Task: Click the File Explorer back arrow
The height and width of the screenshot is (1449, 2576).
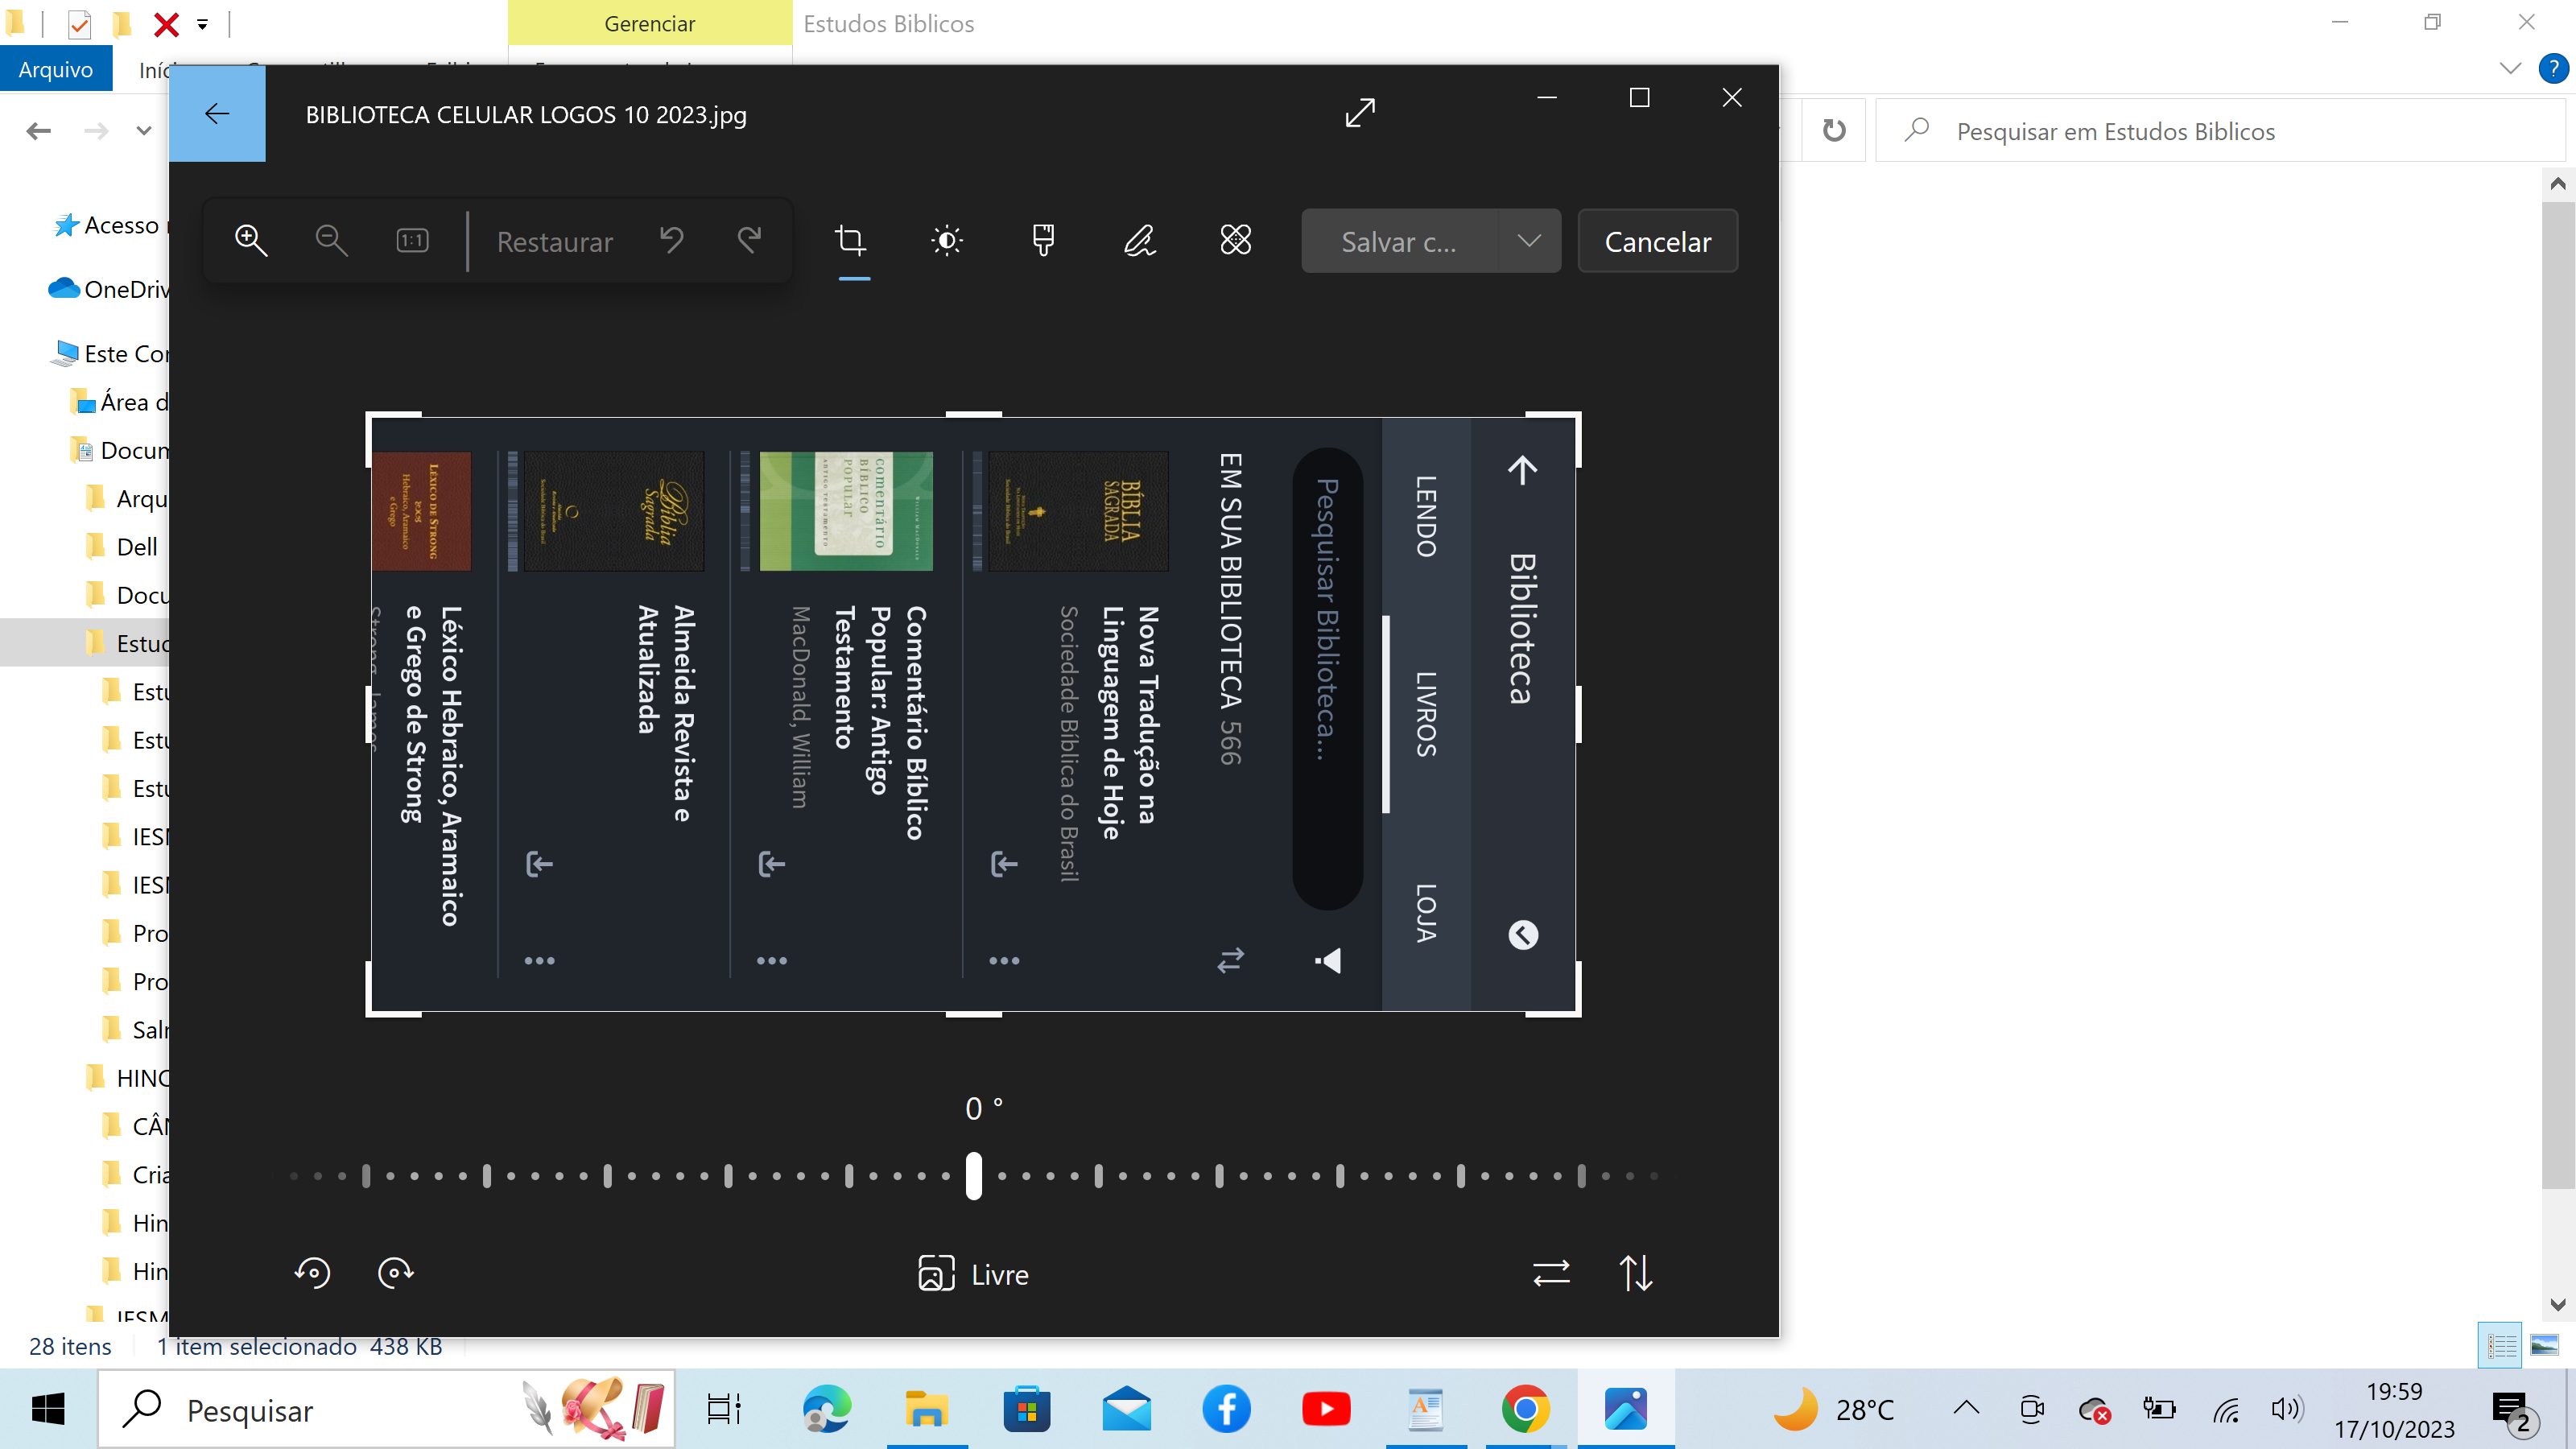Action: (39, 131)
